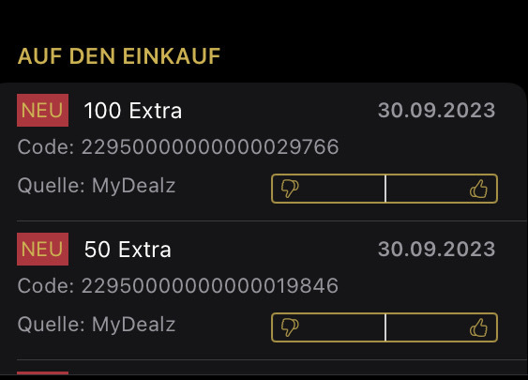Viewport: 528px width, 380px height.
Task: Open the 50 Extra coupon title
Action: [x=128, y=250]
